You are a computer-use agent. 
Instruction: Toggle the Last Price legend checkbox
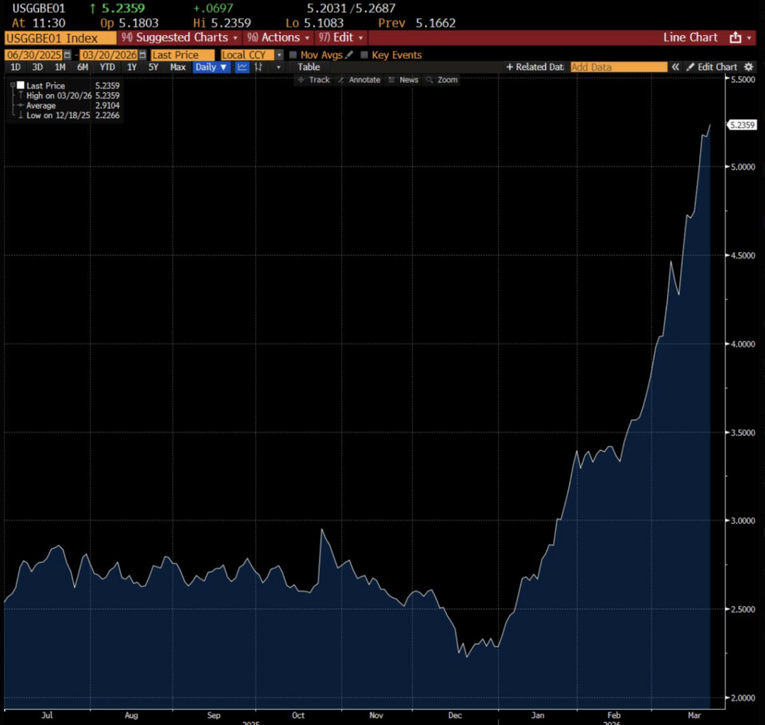(x=20, y=86)
